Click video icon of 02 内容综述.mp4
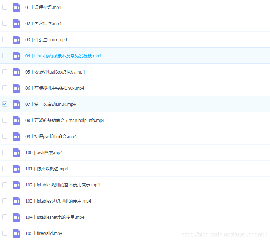 tap(16, 24)
